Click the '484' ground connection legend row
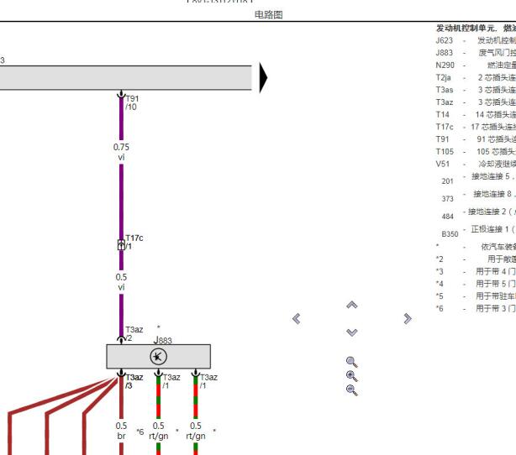 click(x=478, y=214)
